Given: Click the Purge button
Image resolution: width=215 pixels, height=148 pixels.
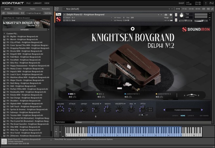Looking at the screenshot, I should (x=166, y=17).
